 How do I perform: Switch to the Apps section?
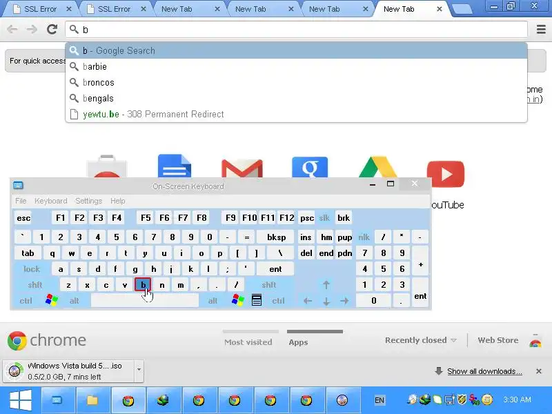(298, 342)
